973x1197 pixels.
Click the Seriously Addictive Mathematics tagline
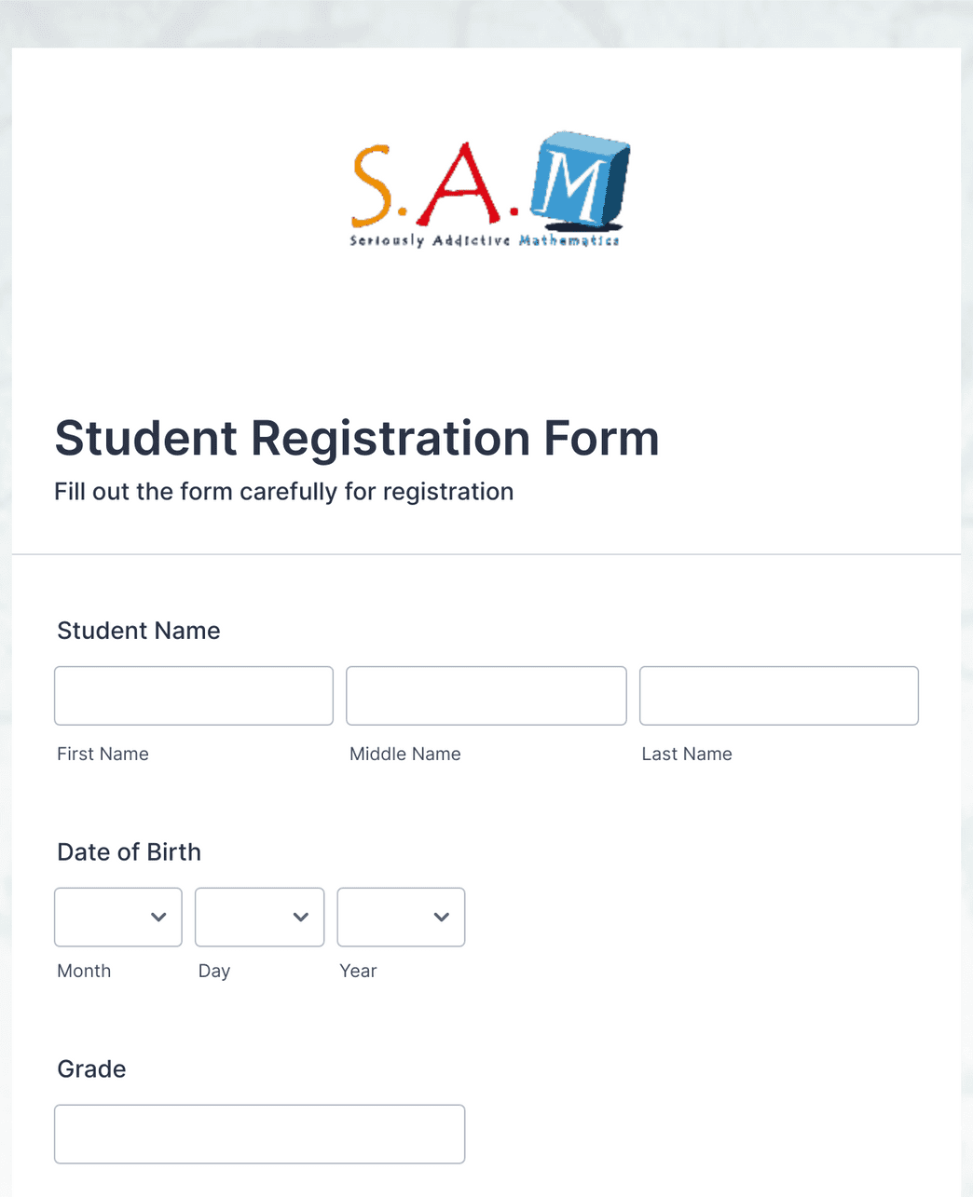click(x=483, y=240)
